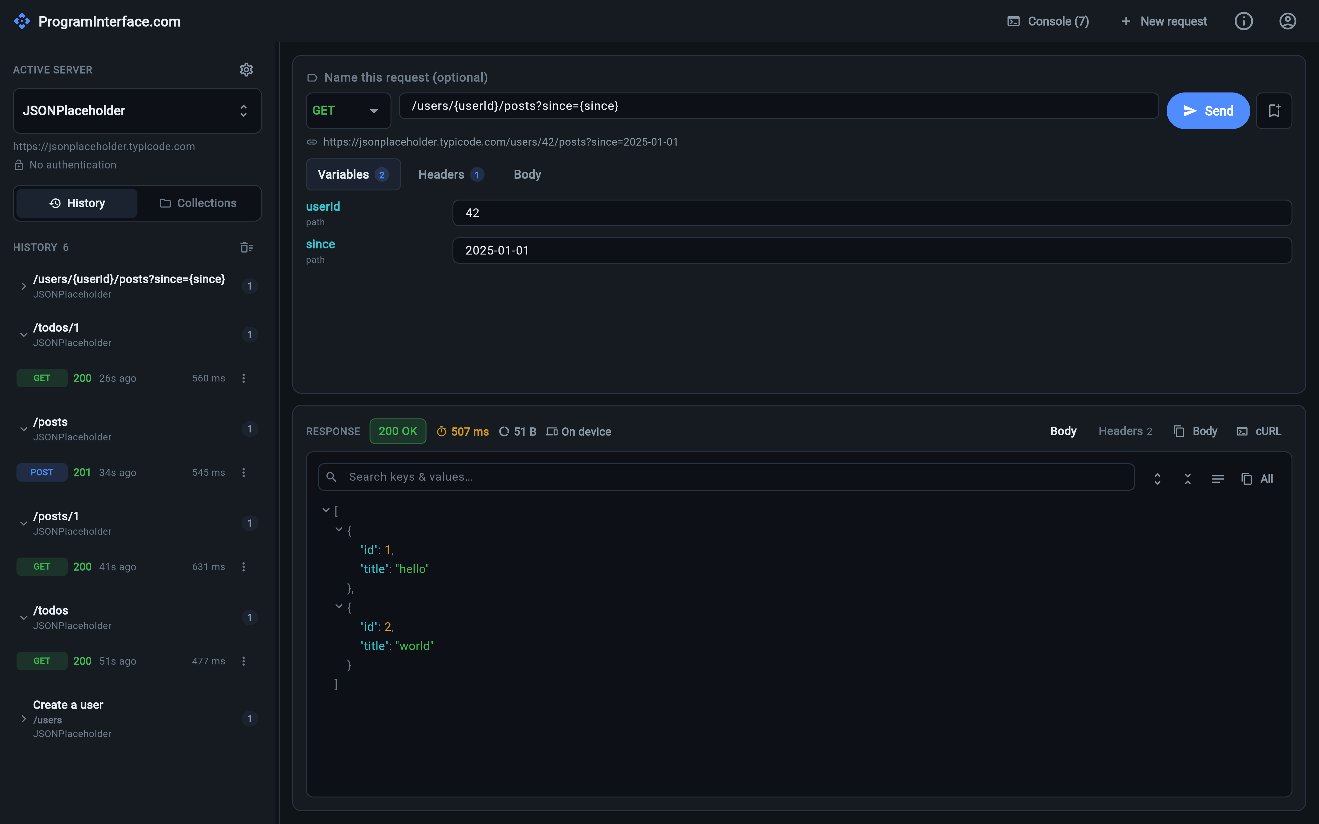Show response Body view tab

tap(1063, 431)
